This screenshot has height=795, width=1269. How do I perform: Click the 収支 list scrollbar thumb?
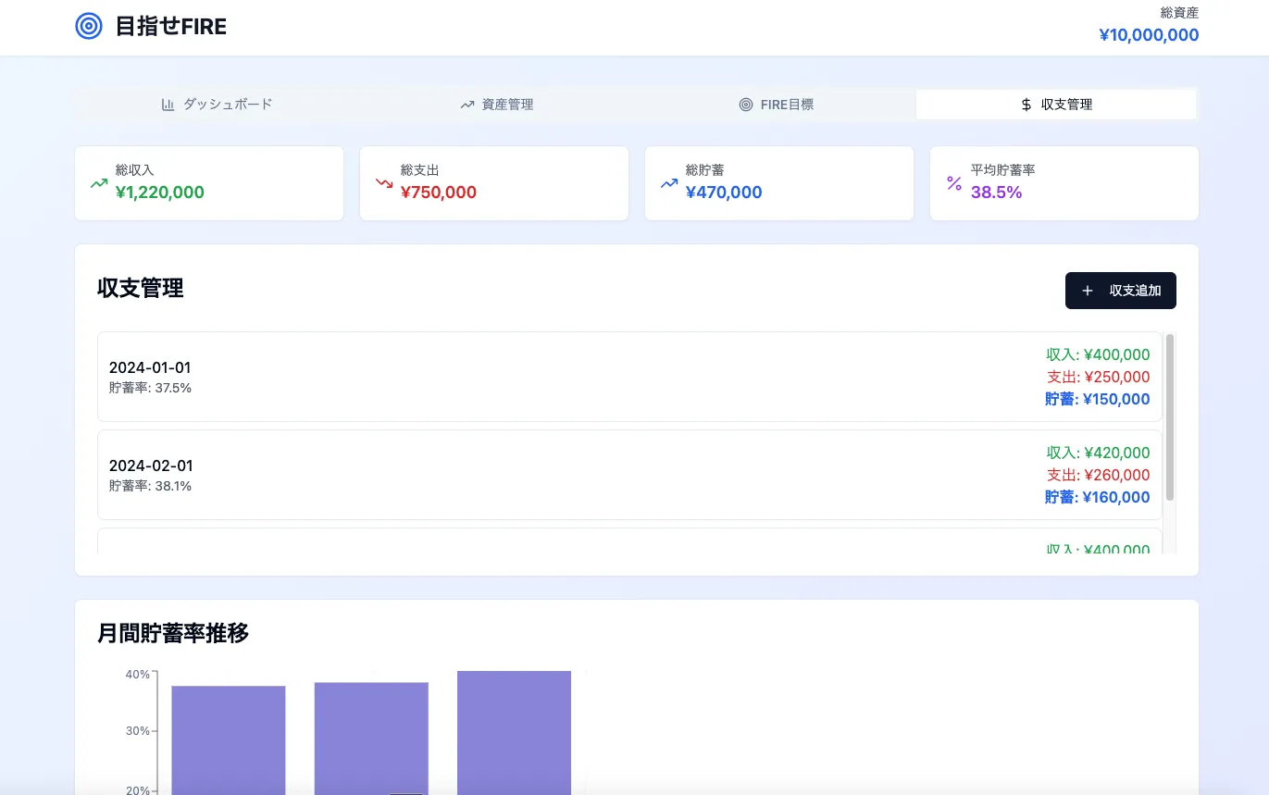click(1170, 416)
